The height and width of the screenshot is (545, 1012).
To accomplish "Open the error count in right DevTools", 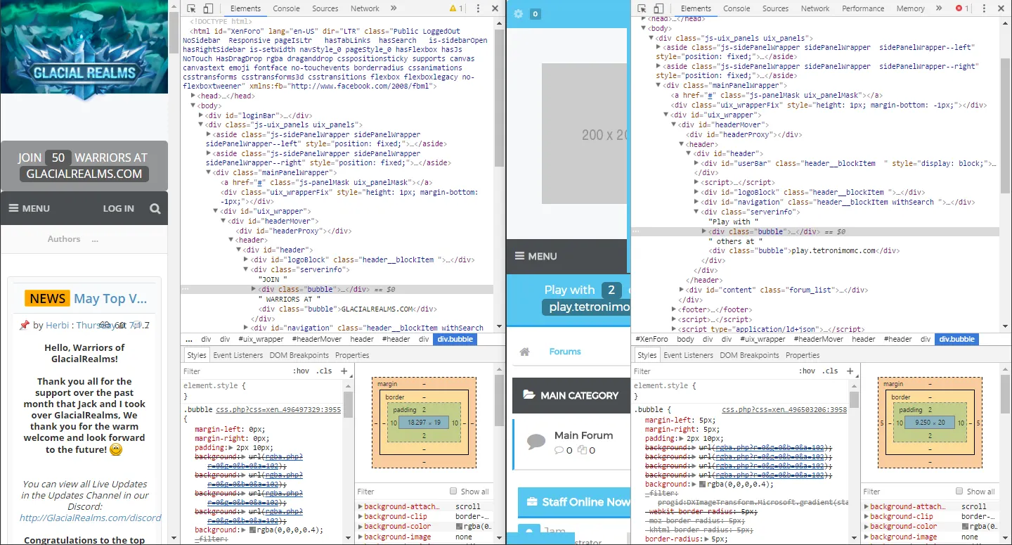I will pyautogui.click(x=962, y=8).
